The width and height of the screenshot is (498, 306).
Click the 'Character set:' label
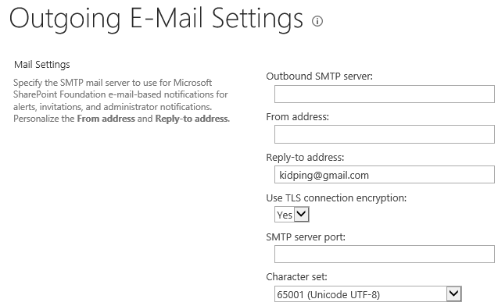pos(296,277)
